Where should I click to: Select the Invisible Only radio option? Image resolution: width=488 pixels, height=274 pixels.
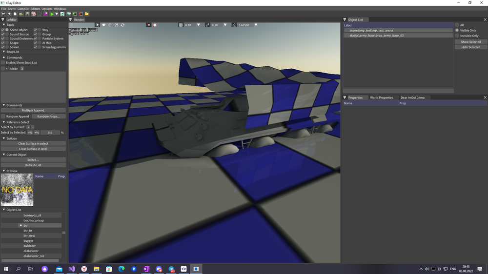(457, 36)
